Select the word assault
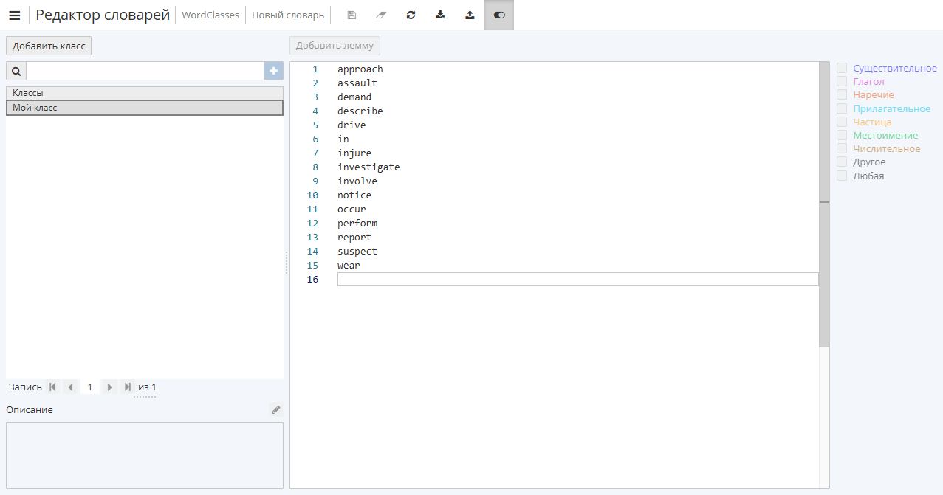Image resolution: width=943 pixels, height=495 pixels. 357,83
